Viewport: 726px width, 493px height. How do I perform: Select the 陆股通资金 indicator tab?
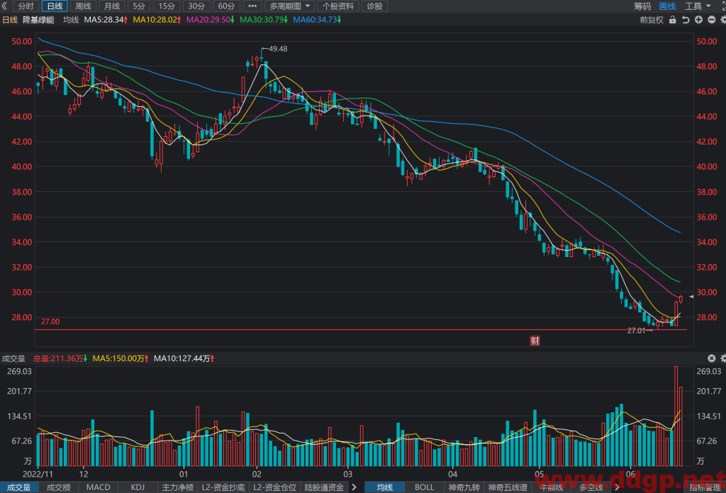324,487
